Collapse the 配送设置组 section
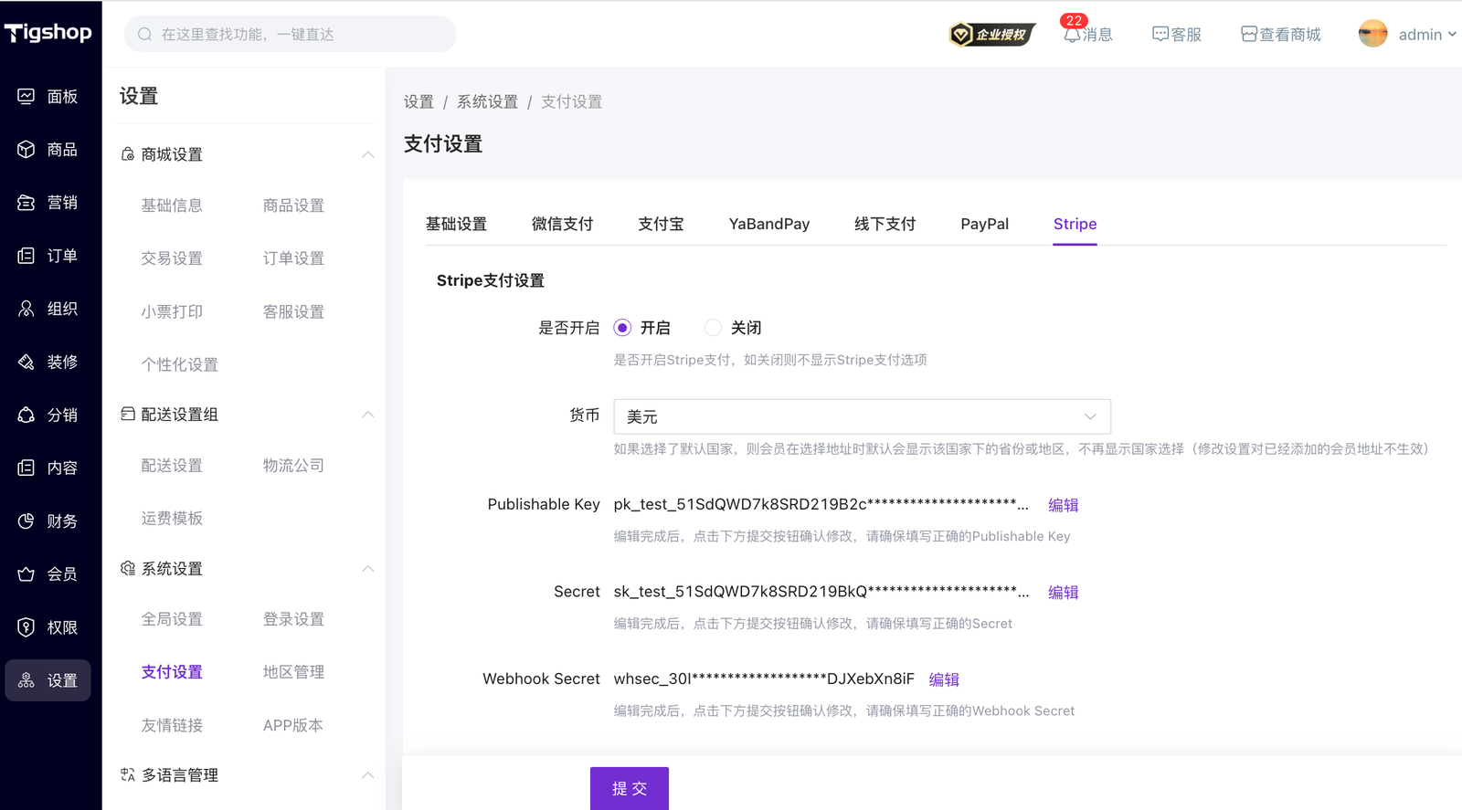This screenshot has height=810, width=1462. (x=367, y=415)
